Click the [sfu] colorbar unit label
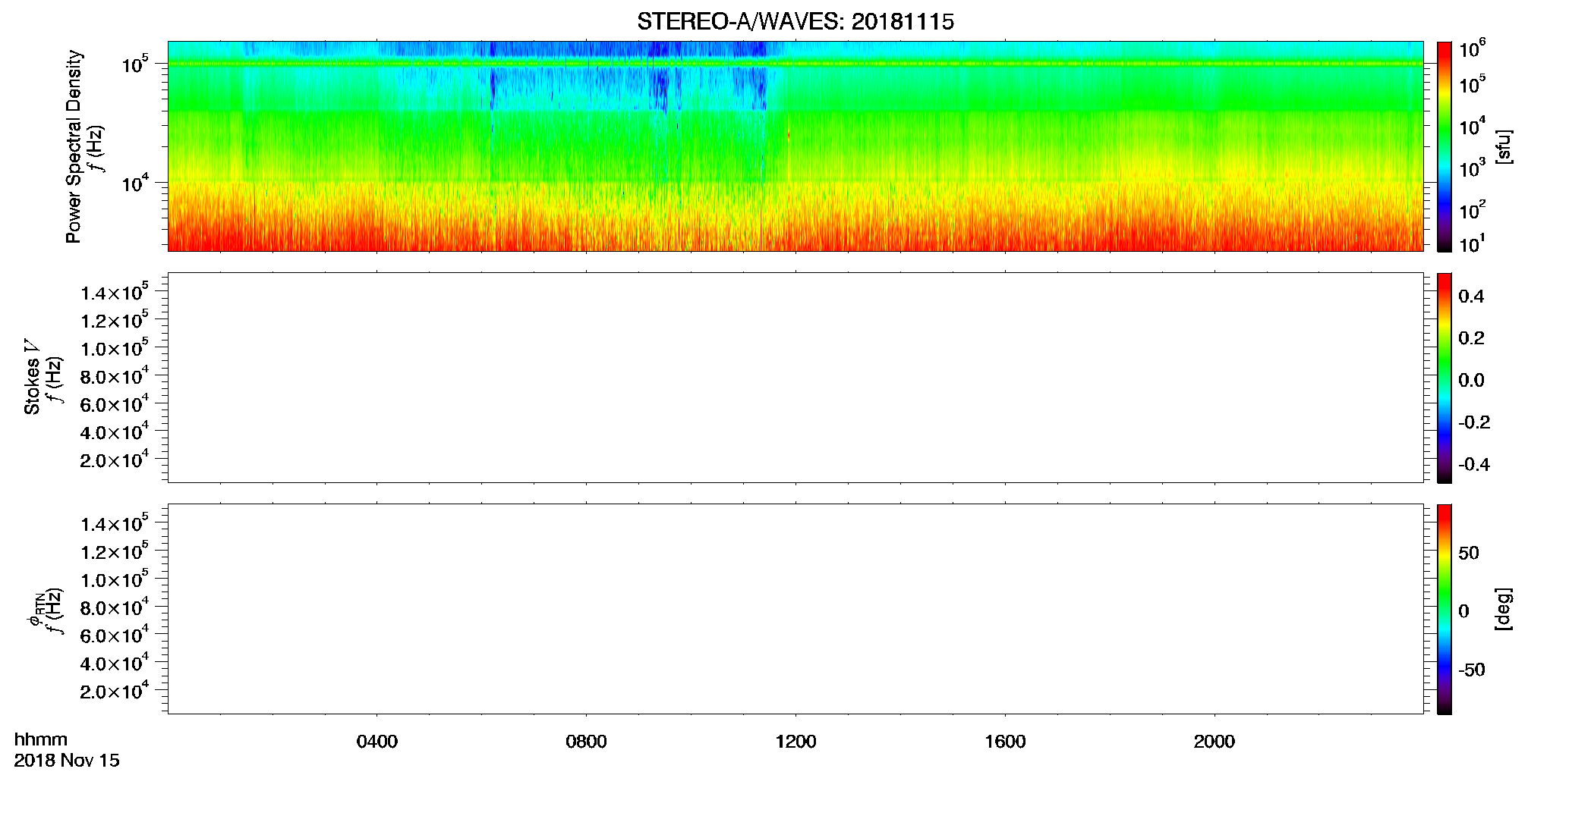This screenshot has height=819, width=1591. point(1504,147)
